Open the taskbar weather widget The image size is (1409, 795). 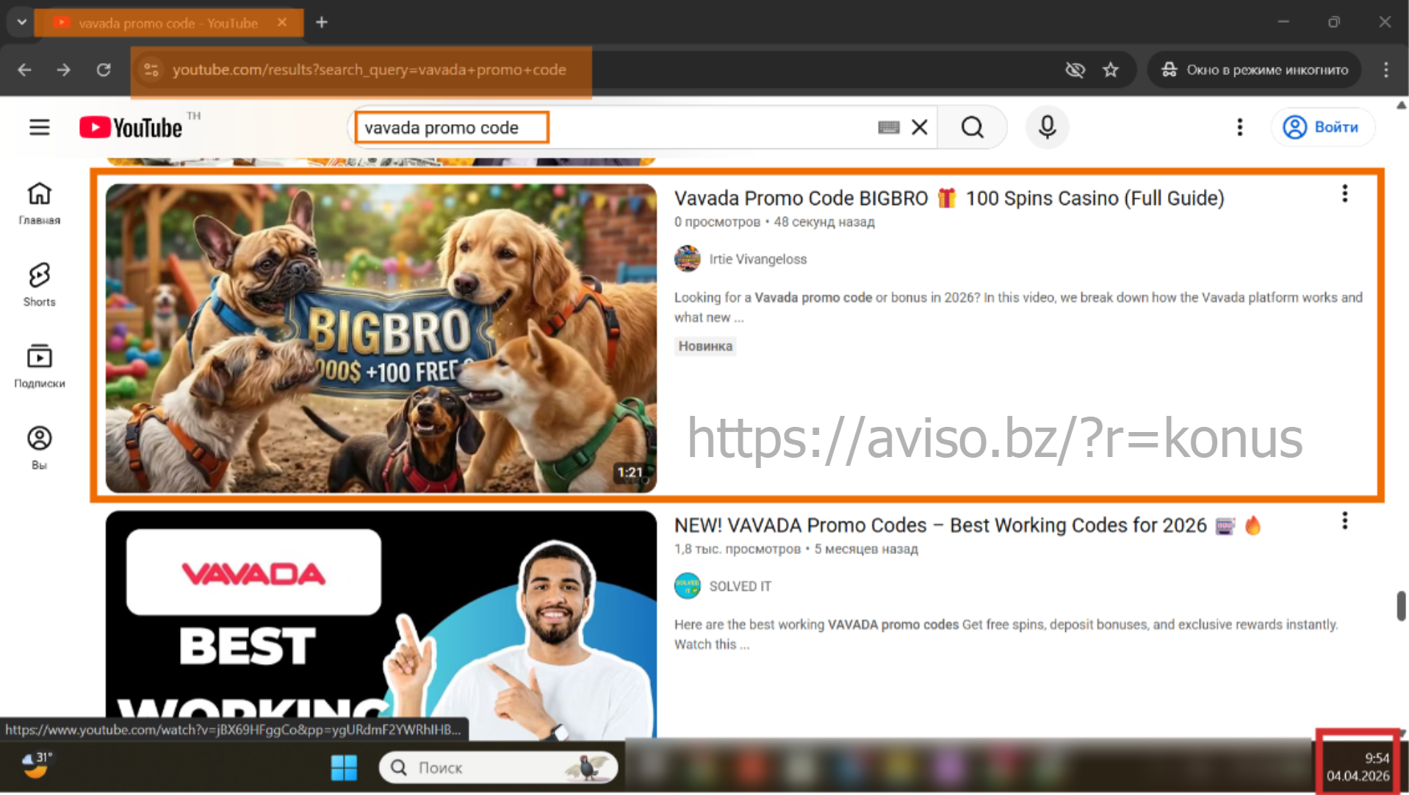35,766
